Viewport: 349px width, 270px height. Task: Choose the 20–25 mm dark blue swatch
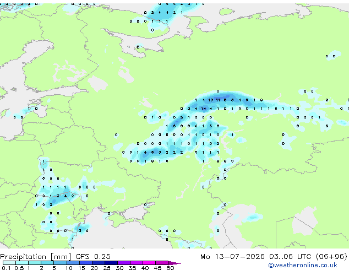coord(99,263)
